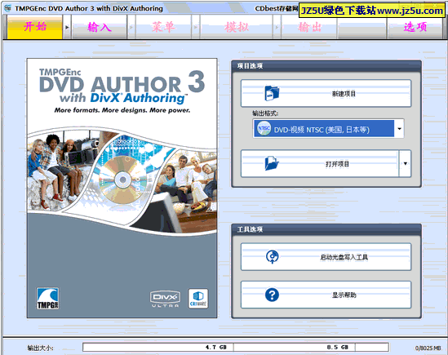Click the TMPGEnc application icon in title bar
Viewport: 448px width, 355px height.
tap(7, 8)
